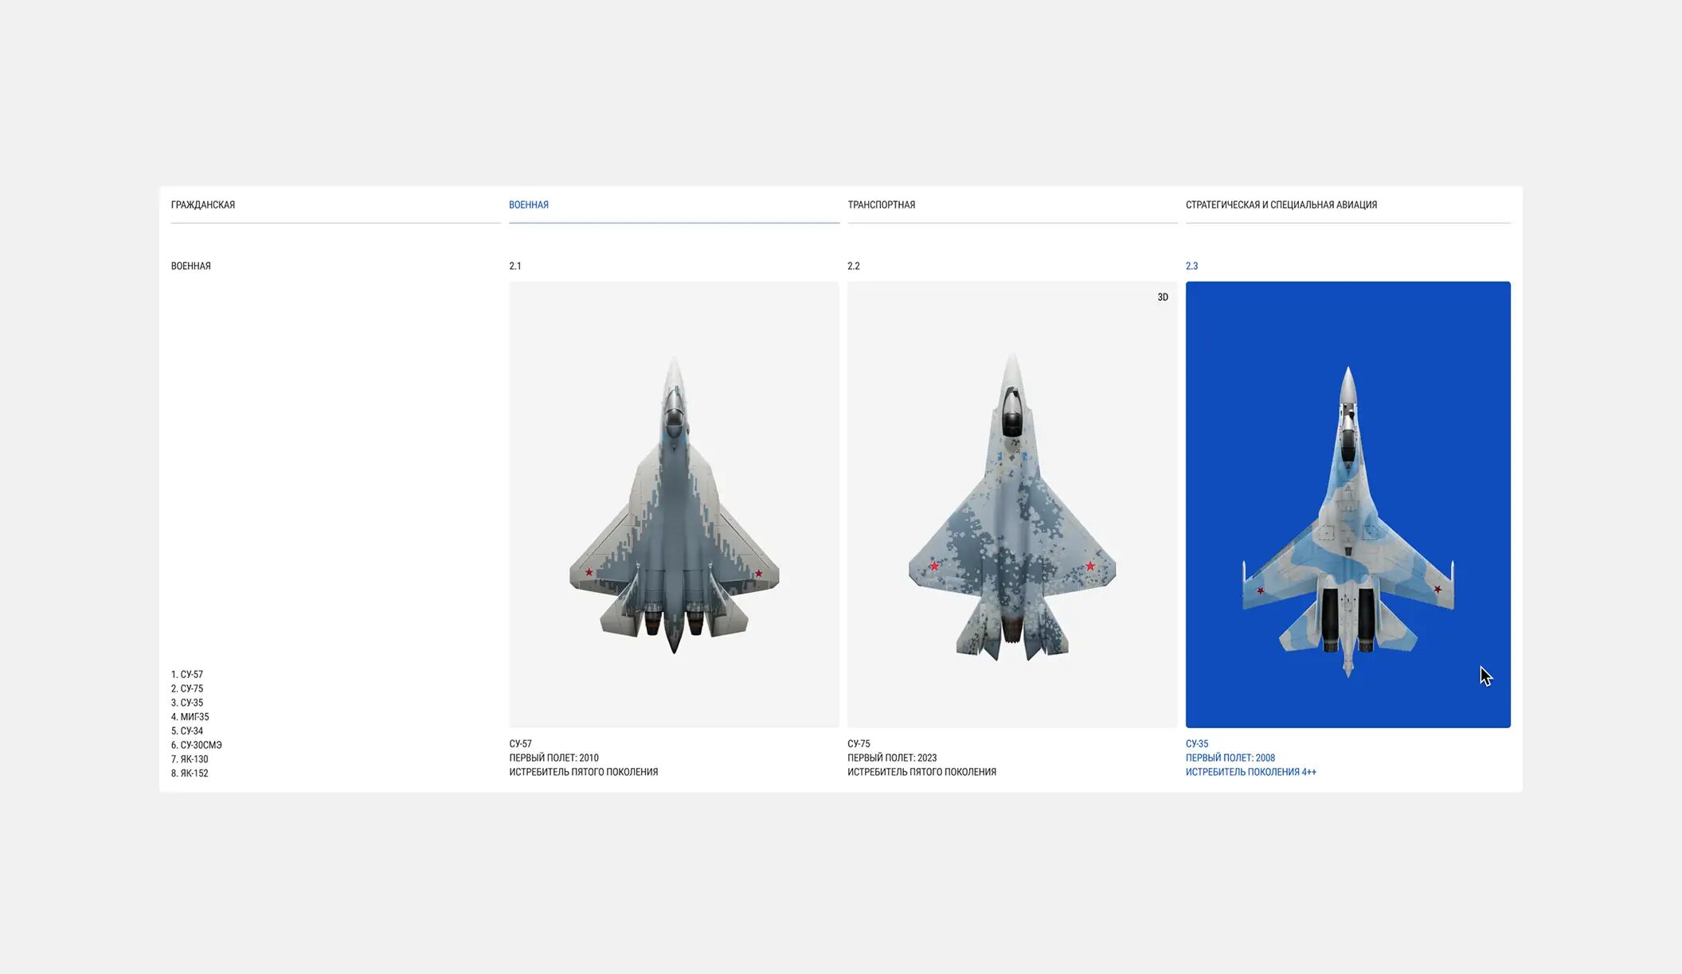Image resolution: width=1682 pixels, height=974 pixels.
Task: Click the 2.3 card number label
Action: [1191, 266]
